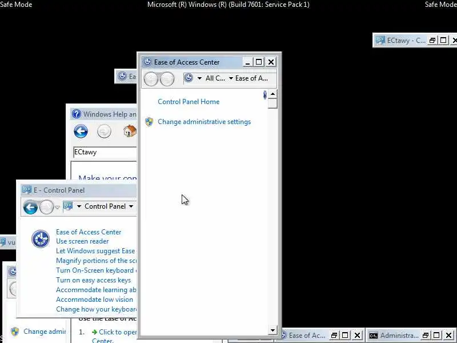Image resolution: width=457 pixels, height=343 pixels.
Task: Click scroll down arrow in Ease of Access Center
Action: coord(272,330)
